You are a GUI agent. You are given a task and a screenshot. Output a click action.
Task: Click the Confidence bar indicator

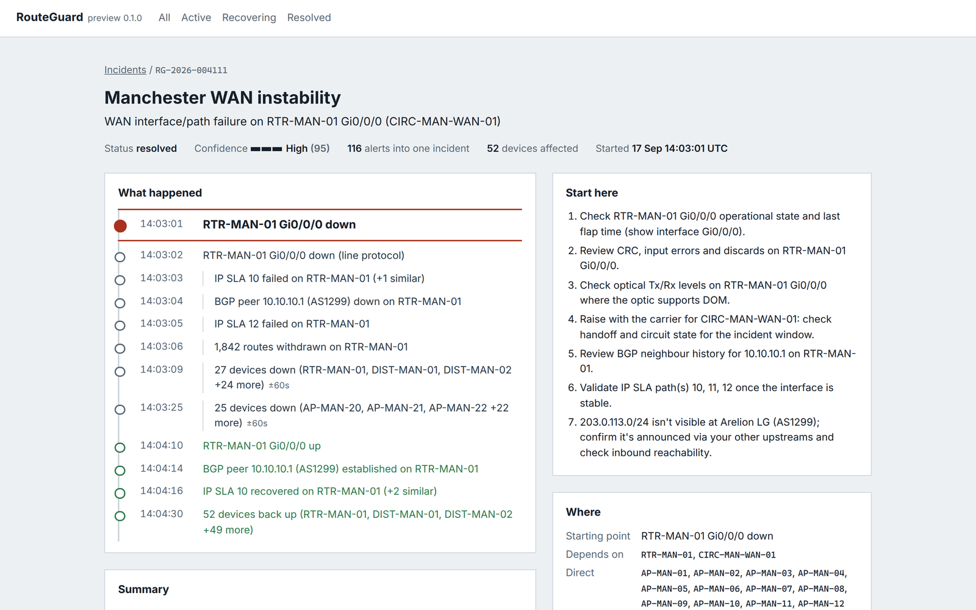pos(266,149)
